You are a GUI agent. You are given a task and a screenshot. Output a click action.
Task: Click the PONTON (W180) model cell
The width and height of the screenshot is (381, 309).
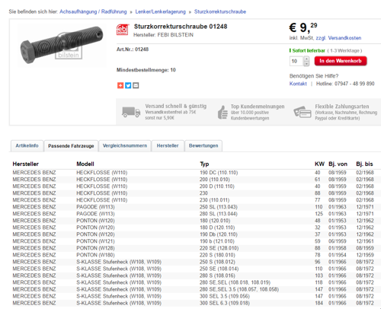click(x=95, y=255)
